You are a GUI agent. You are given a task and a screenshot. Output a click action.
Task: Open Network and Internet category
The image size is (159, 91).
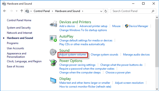(19, 33)
